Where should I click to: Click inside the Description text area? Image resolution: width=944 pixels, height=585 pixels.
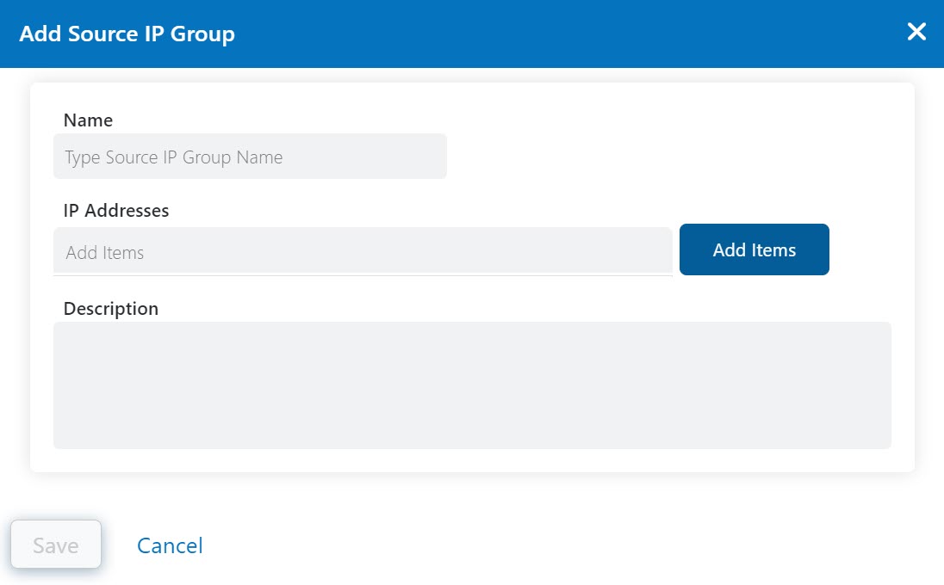[472, 385]
